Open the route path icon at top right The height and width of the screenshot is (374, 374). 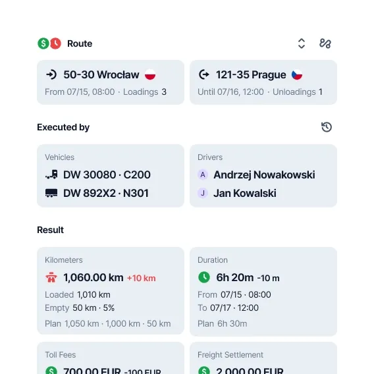pyautogui.click(x=325, y=43)
